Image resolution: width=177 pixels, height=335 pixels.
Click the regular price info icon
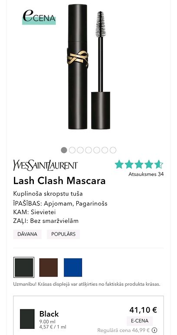pos(154,330)
